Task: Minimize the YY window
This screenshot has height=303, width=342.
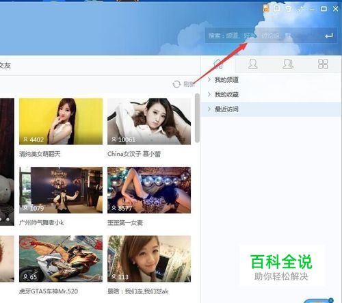Action: (312, 9)
